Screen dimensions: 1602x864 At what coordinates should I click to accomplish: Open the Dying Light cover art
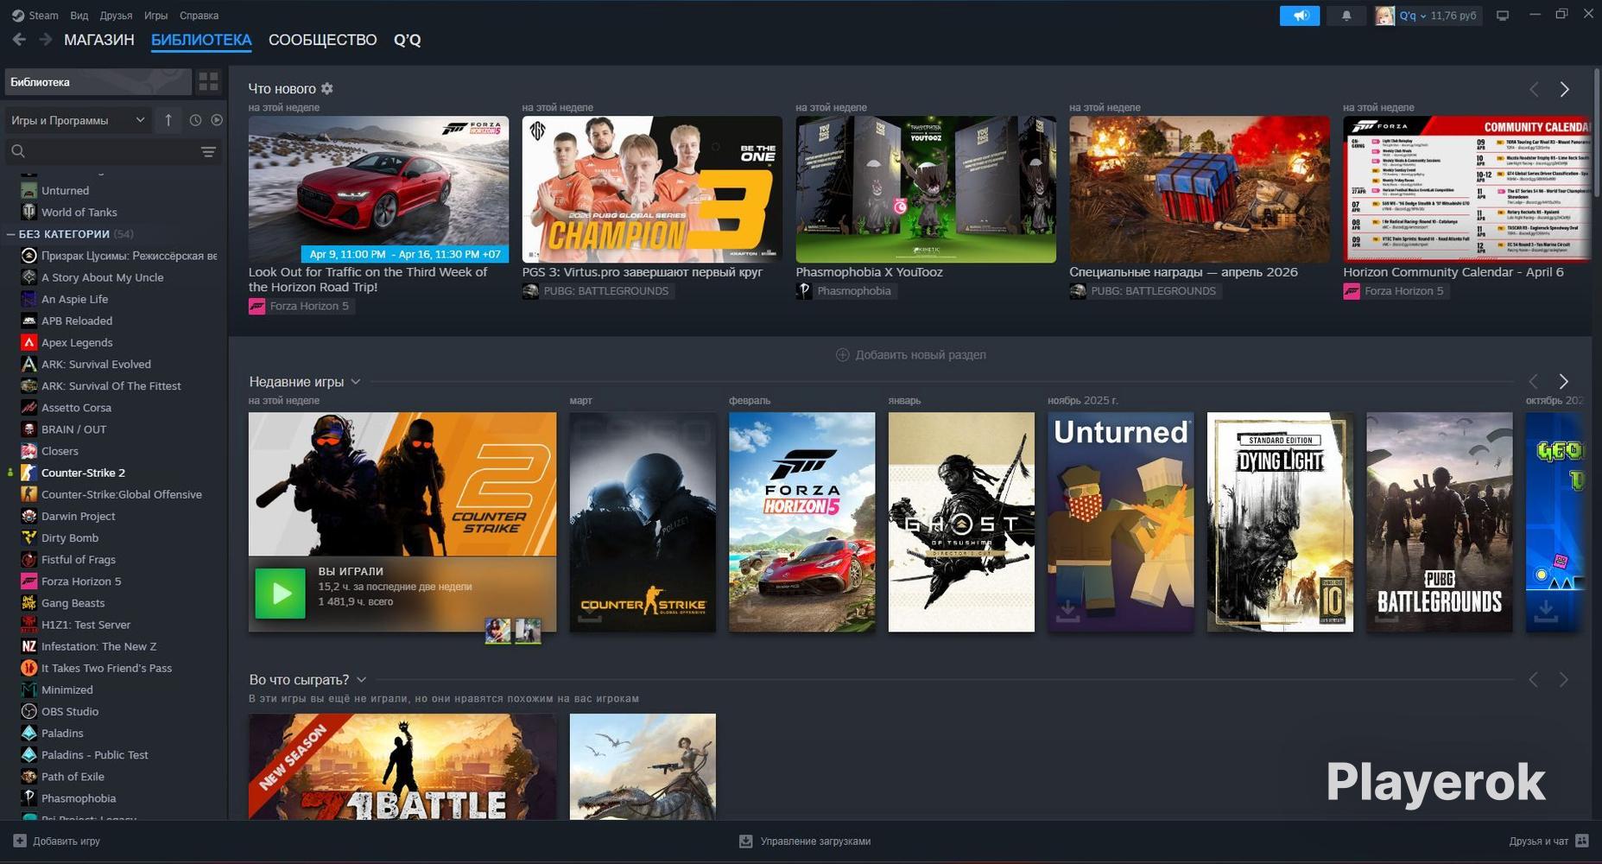coord(1280,522)
